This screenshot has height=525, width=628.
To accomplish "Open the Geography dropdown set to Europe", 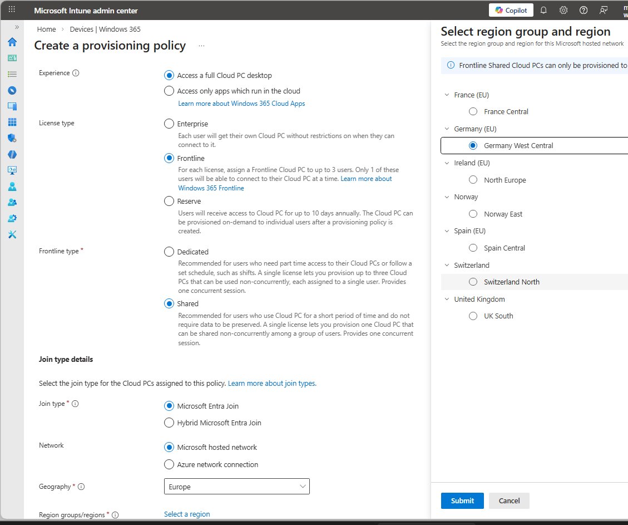I will point(237,487).
